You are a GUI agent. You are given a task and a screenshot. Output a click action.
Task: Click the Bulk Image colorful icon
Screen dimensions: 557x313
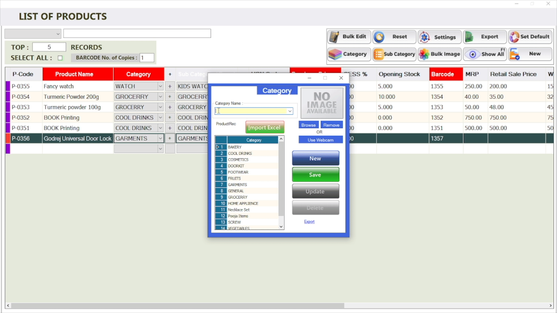coord(424,54)
